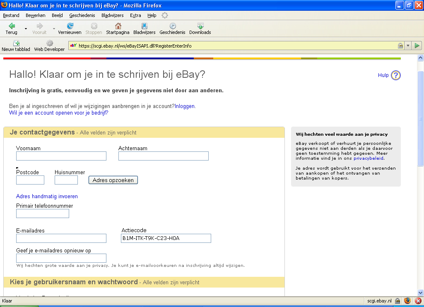
Task: Follow the privacybeleid link
Action: pos(369,158)
